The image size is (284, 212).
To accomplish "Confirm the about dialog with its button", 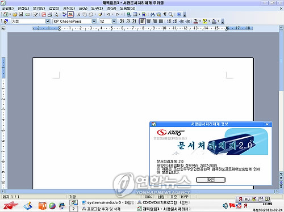I will click(211, 180).
